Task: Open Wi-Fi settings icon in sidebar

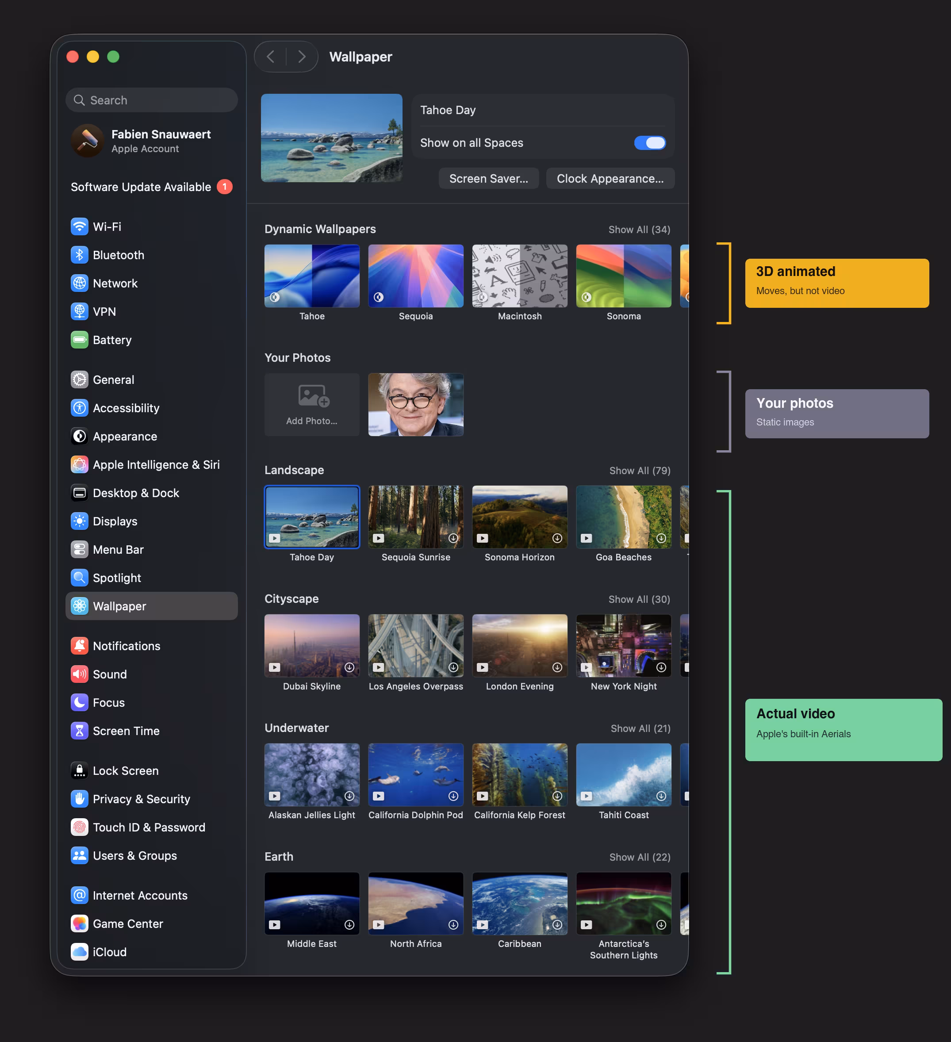Action: tap(79, 226)
